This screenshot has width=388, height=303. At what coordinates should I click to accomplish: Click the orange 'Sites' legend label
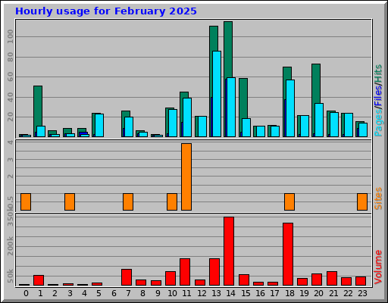click(x=378, y=198)
